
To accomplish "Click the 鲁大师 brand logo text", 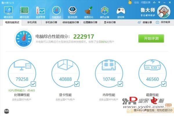I will [148, 10].
